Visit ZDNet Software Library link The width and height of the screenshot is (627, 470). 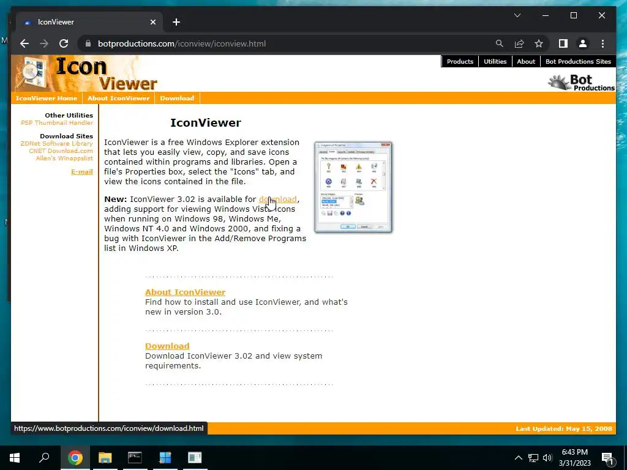[57, 143]
